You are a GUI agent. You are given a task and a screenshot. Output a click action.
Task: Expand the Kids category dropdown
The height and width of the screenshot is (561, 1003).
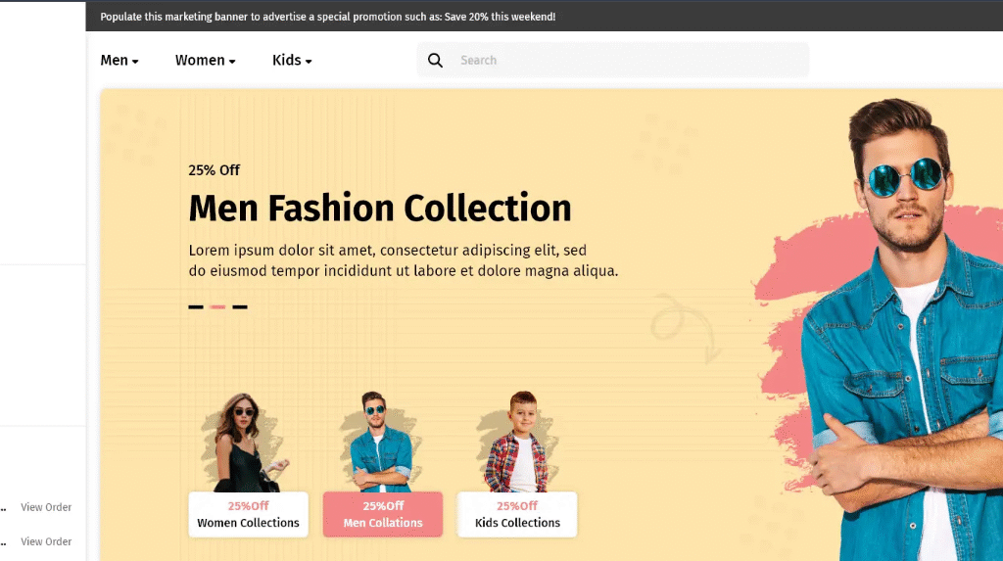pos(292,61)
